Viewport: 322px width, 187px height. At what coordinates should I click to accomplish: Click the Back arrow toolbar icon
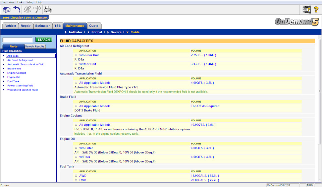[x=17, y=9]
